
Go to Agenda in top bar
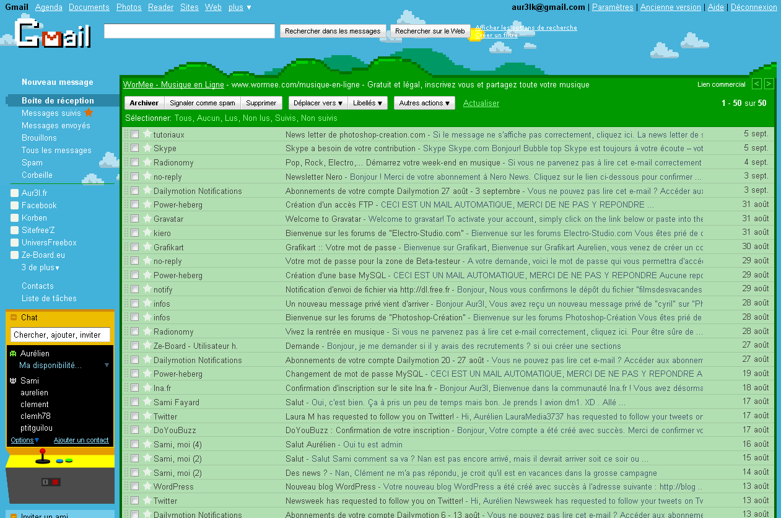pos(49,7)
